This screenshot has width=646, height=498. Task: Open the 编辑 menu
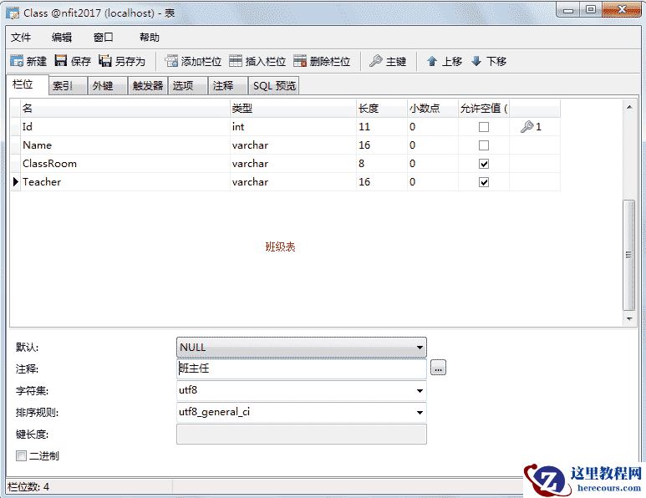(61, 38)
